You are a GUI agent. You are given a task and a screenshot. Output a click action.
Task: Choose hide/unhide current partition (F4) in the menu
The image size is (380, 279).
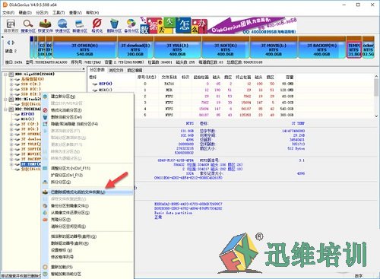(x=87, y=124)
